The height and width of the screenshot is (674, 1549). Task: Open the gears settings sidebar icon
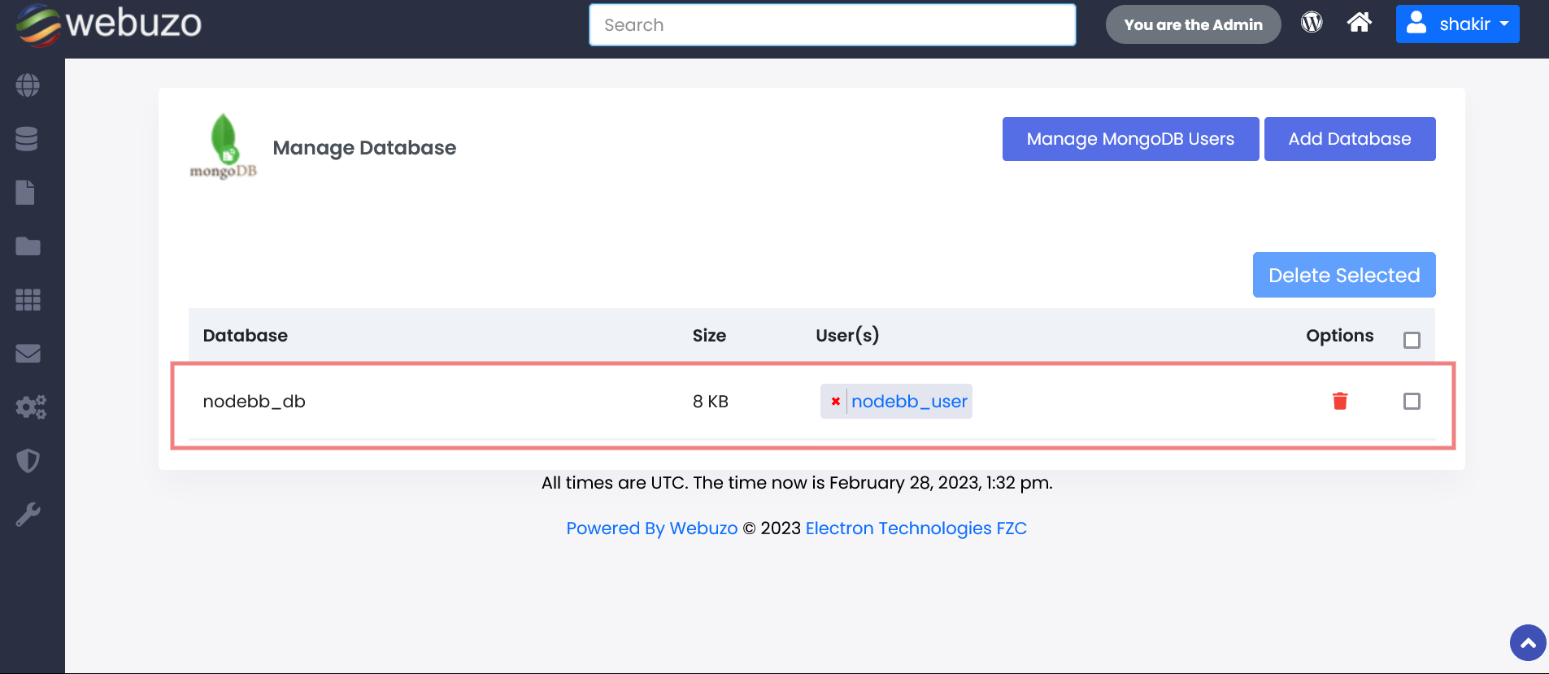pos(30,407)
